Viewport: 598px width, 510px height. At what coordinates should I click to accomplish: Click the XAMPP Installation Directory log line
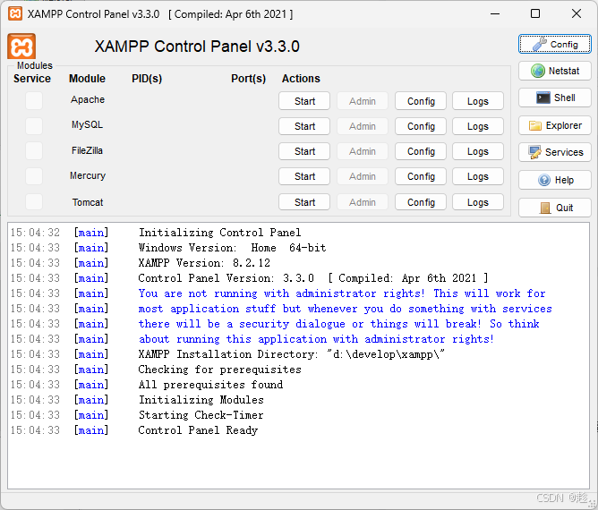coord(291,354)
